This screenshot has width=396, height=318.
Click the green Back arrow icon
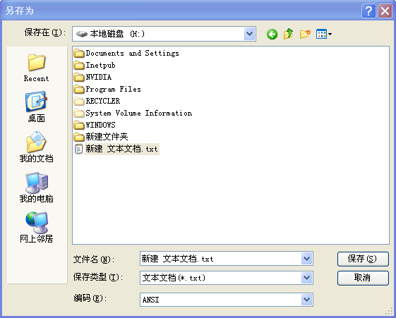click(x=272, y=34)
